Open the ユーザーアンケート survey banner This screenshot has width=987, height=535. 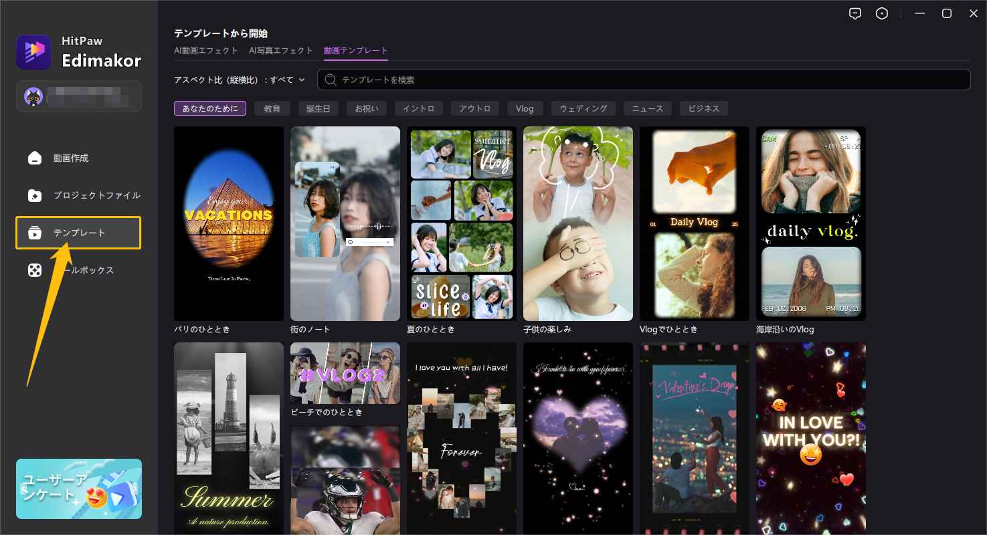pyautogui.click(x=79, y=489)
